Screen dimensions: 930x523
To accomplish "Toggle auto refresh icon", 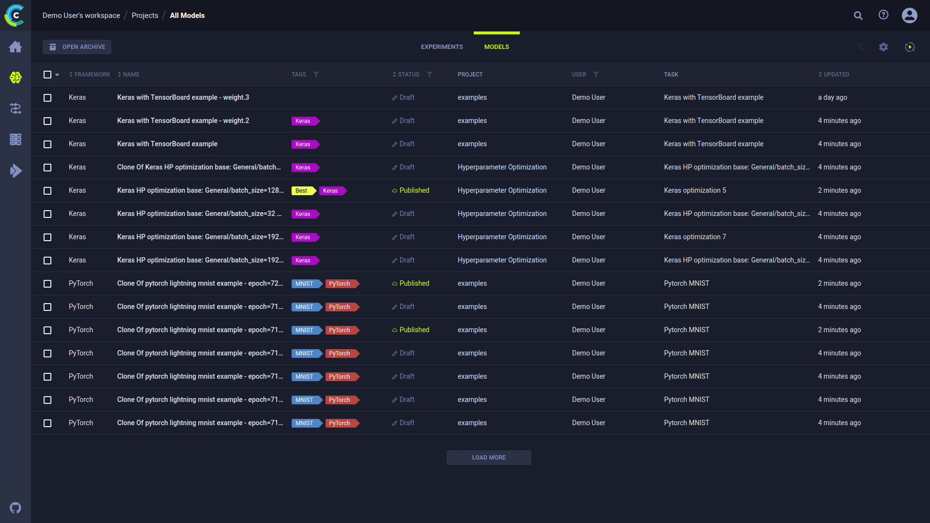I will coord(910,47).
